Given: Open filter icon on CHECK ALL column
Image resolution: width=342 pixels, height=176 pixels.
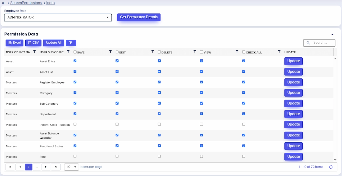Looking at the screenshot, I should pyautogui.click(x=279, y=52).
